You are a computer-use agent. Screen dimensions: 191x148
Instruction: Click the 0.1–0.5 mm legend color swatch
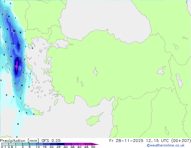click(5, 144)
